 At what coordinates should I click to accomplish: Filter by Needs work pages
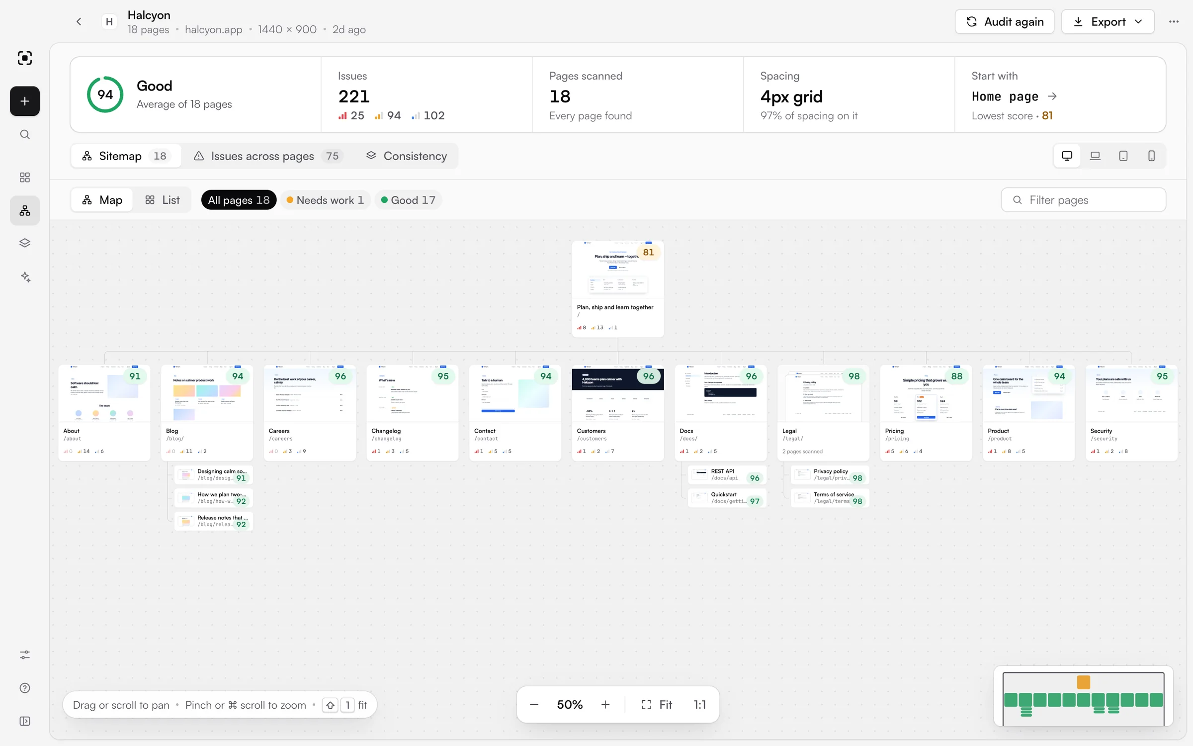(x=325, y=200)
